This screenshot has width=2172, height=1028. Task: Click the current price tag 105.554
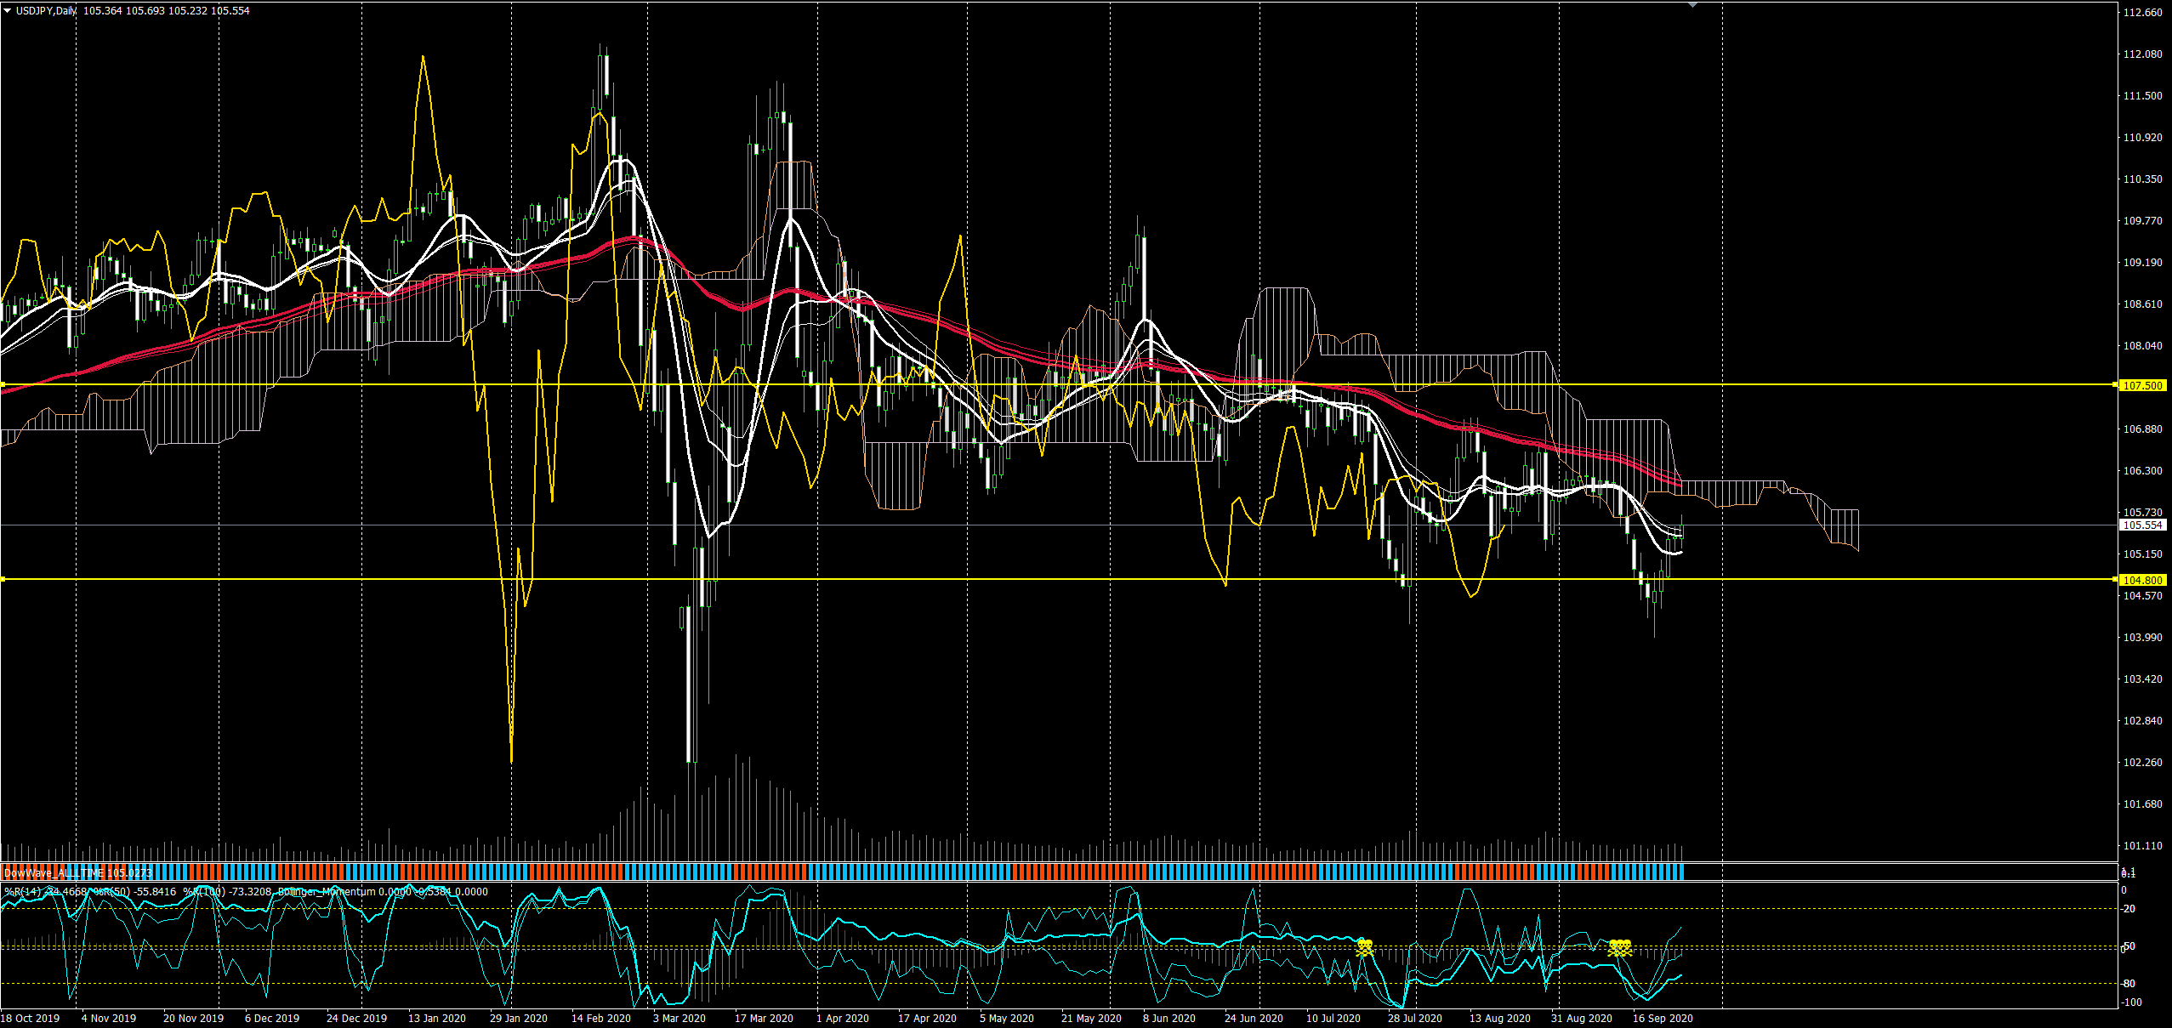pyautogui.click(x=2141, y=525)
